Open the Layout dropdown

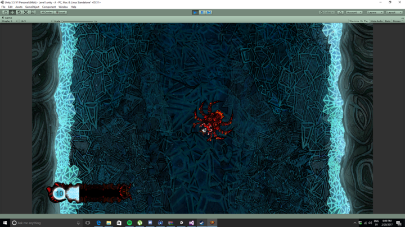coord(394,12)
